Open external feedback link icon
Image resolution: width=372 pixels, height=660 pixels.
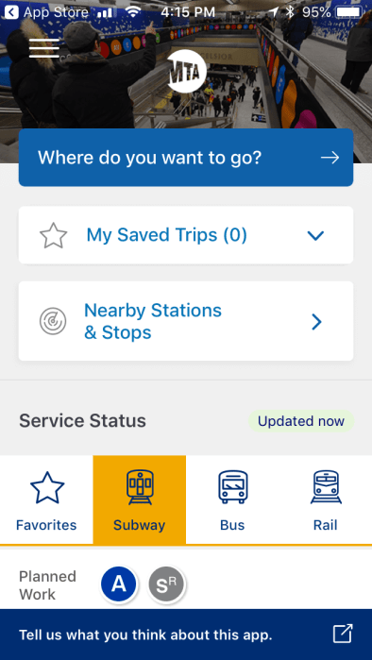[x=343, y=634]
